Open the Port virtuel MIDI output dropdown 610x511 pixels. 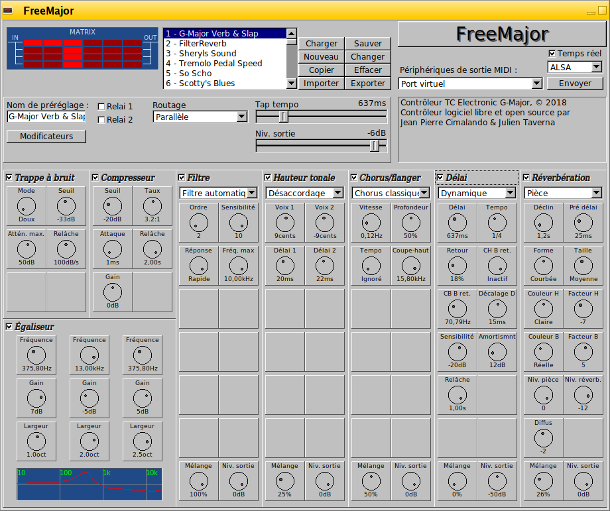click(470, 84)
